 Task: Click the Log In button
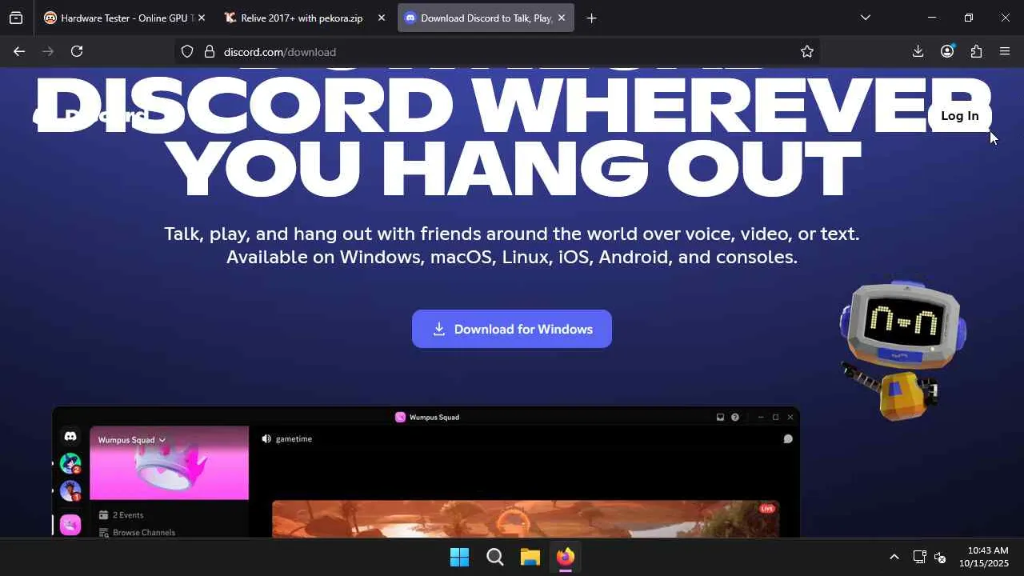(x=960, y=116)
